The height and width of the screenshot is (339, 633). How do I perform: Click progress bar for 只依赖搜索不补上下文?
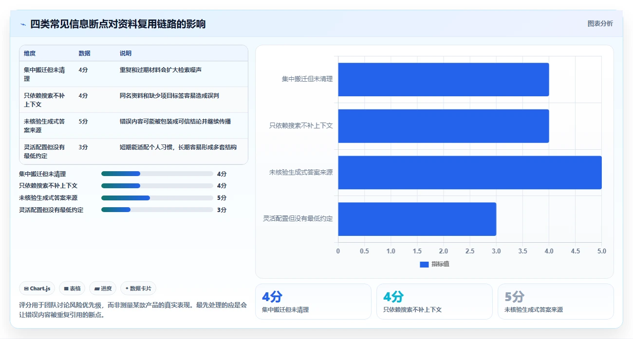tap(157, 186)
